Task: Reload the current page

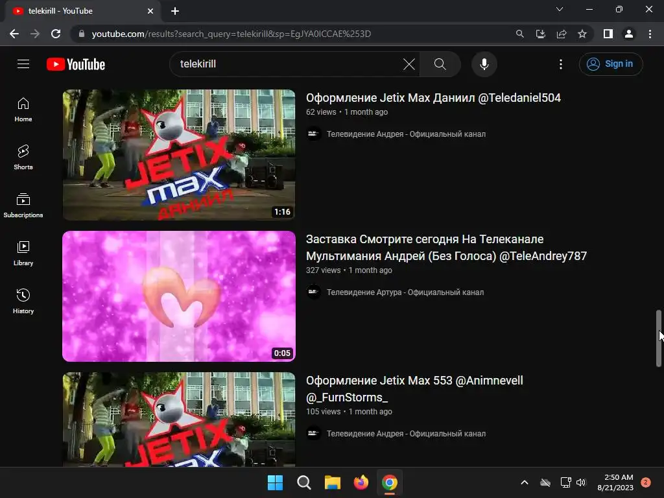Action: pos(56,34)
